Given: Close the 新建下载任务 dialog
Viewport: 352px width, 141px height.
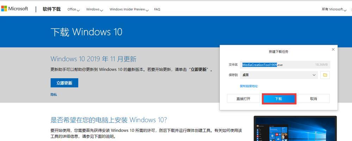Looking at the screenshot, I should pyautogui.click(x=333, y=49).
